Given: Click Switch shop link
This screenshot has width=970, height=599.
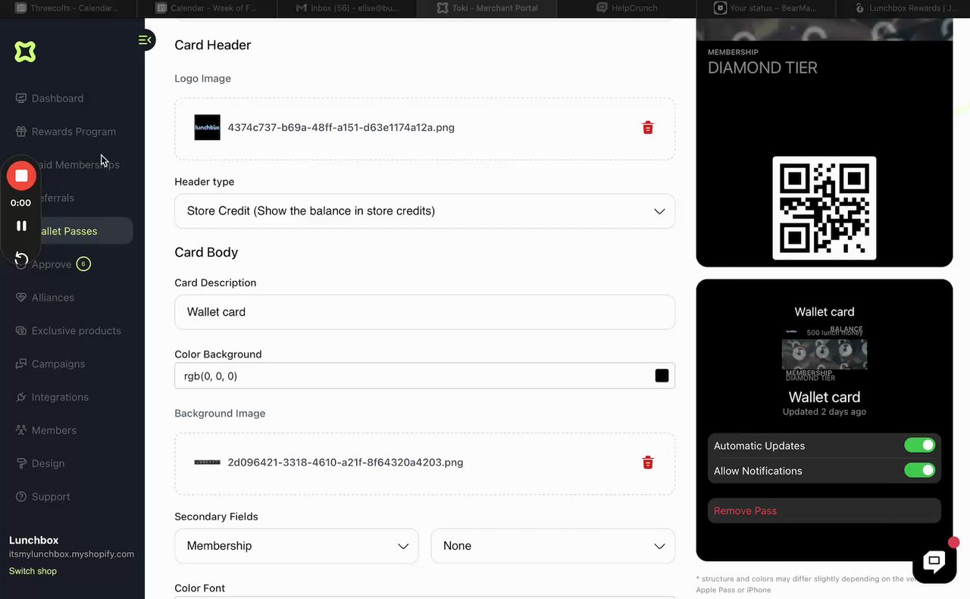Looking at the screenshot, I should 33,571.
